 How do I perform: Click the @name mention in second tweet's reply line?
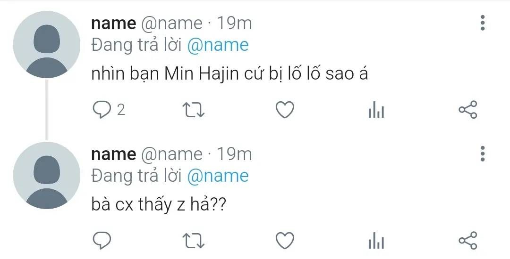tap(218, 176)
